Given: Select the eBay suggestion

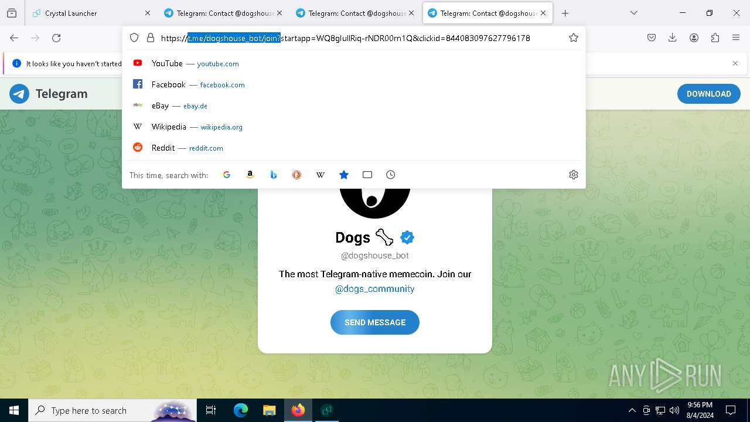Looking at the screenshot, I should 353,105.
